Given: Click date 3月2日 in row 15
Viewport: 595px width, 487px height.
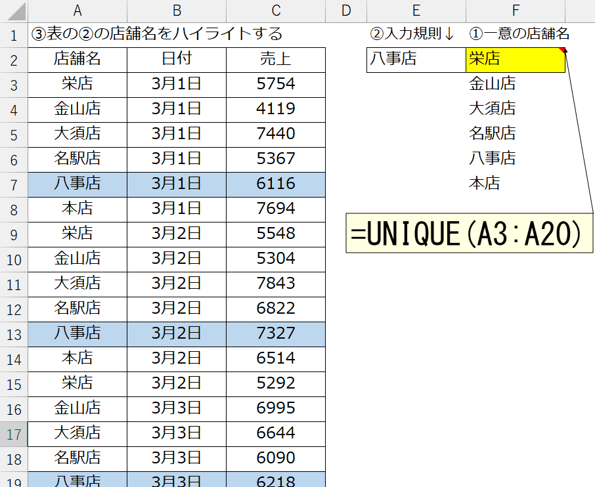Looking at the screenshot, I should coord(177,384).
